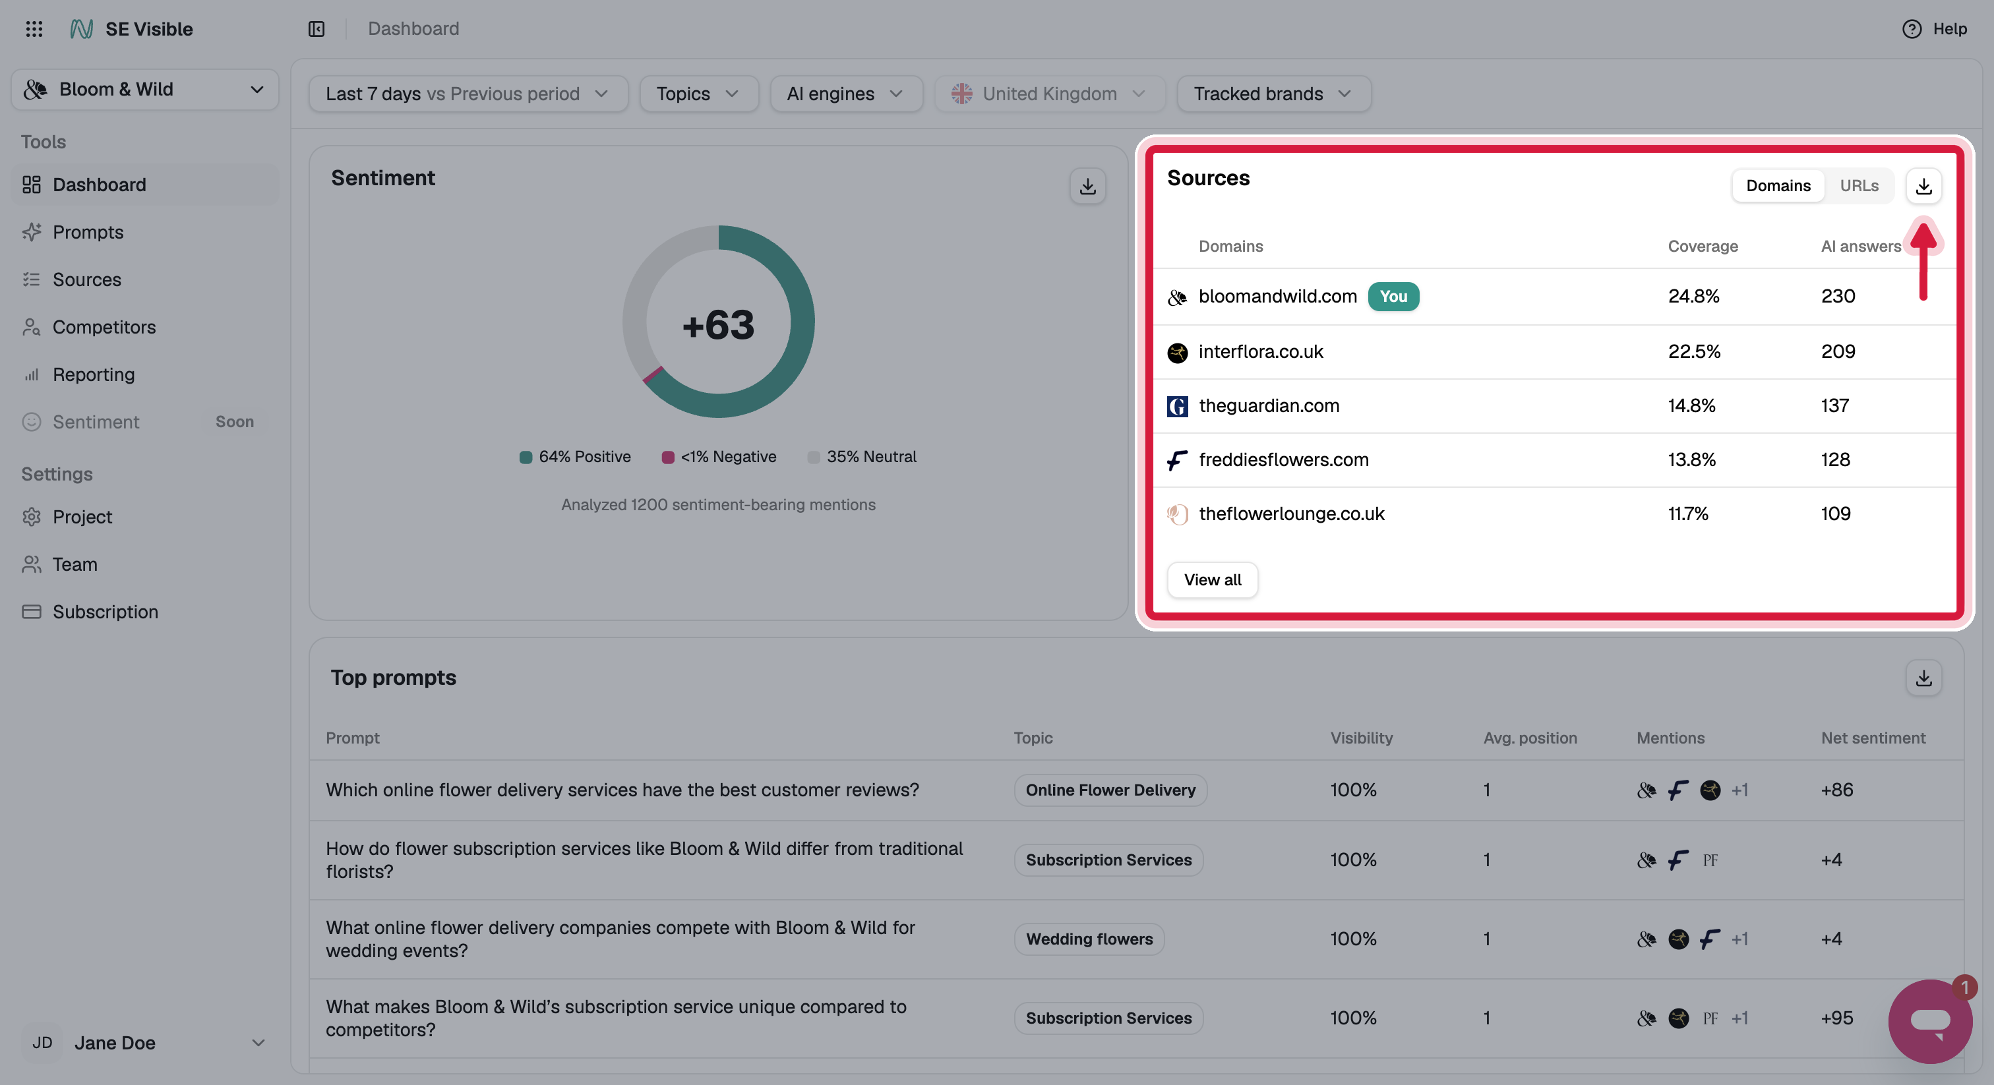Open prompt about best customer reviews

[622, 790]
